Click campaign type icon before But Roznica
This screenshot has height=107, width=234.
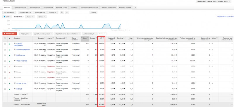(x=15, y=55)
